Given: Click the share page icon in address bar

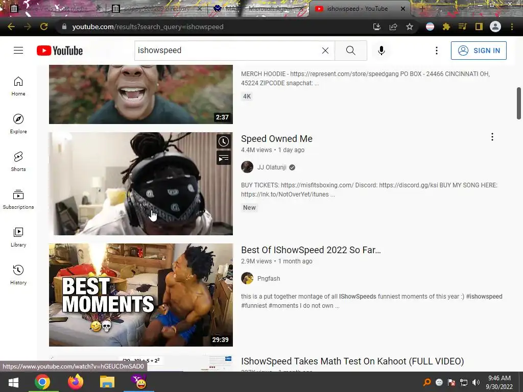Looking at the screenshot, I should [x=393, y=27].
